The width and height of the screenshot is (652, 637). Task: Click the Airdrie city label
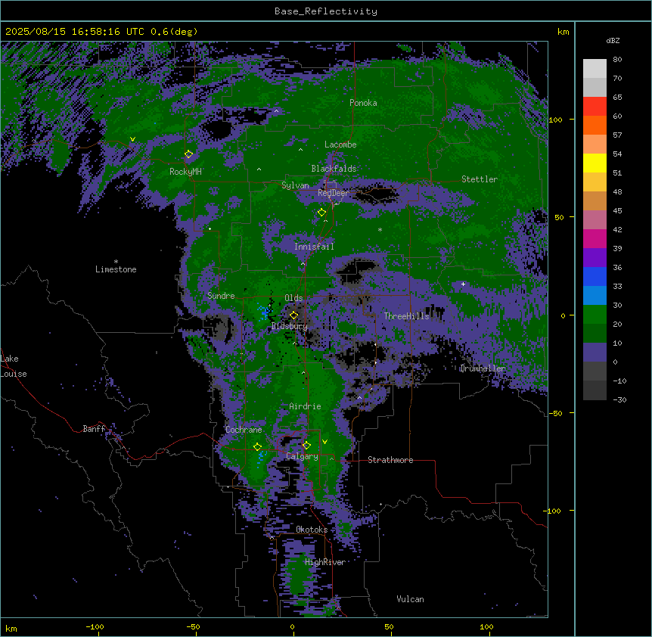pyautogui.click(x=306, y=406)
